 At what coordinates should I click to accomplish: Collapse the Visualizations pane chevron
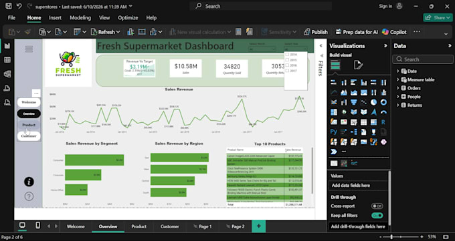(x=385, y=46)
